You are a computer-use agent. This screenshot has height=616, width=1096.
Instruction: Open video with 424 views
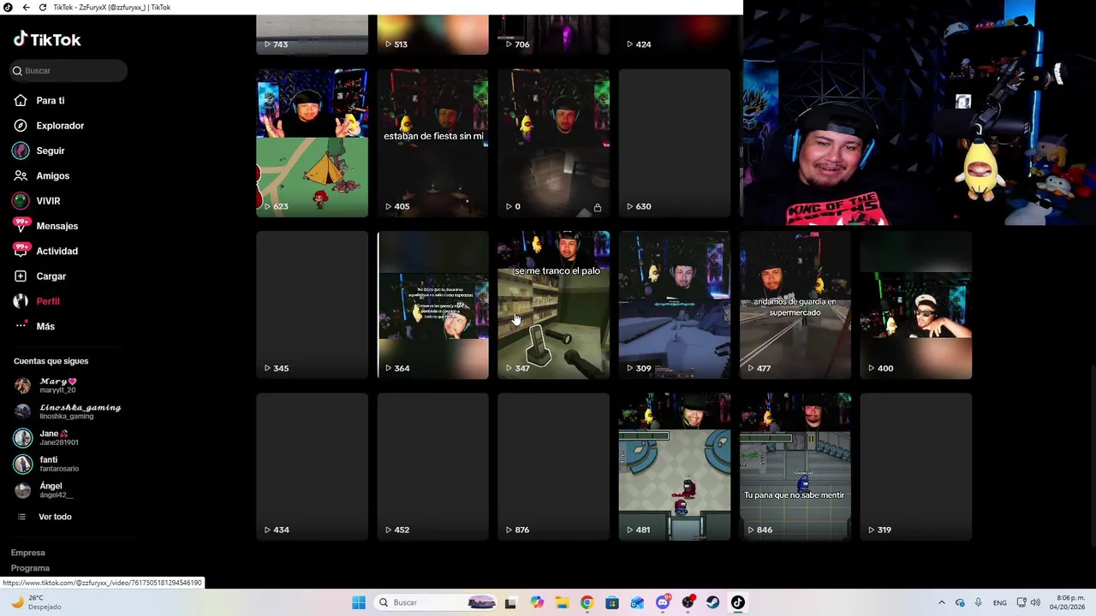(675, 35)
